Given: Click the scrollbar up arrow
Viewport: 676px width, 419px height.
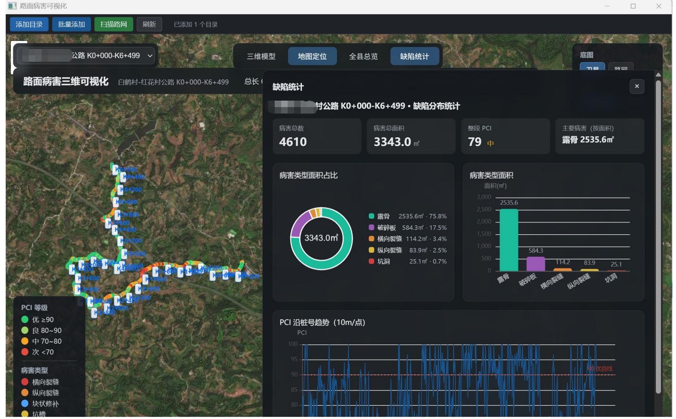Looking at the screenshot, I should 658,74.
